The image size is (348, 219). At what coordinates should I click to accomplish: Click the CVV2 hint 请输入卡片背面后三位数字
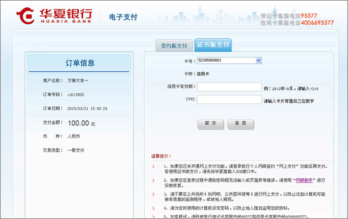click(289, 101)
